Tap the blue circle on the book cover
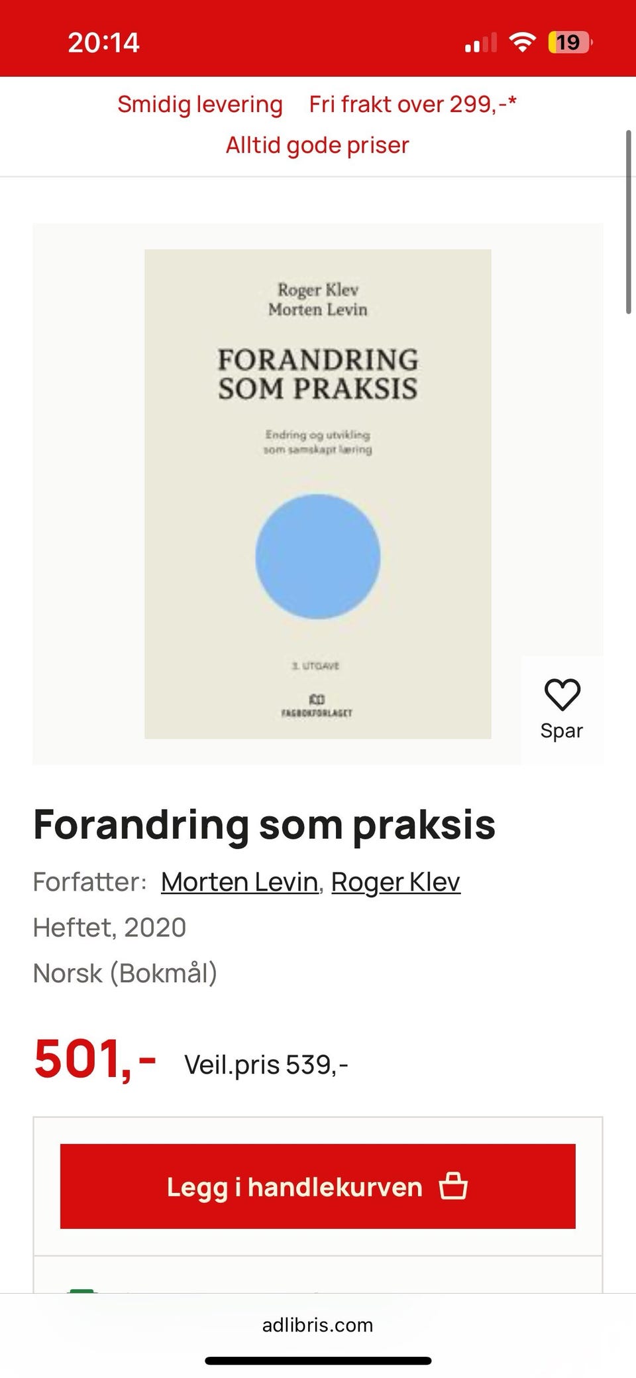The image size is (636, 1378). tap(318, 556)
